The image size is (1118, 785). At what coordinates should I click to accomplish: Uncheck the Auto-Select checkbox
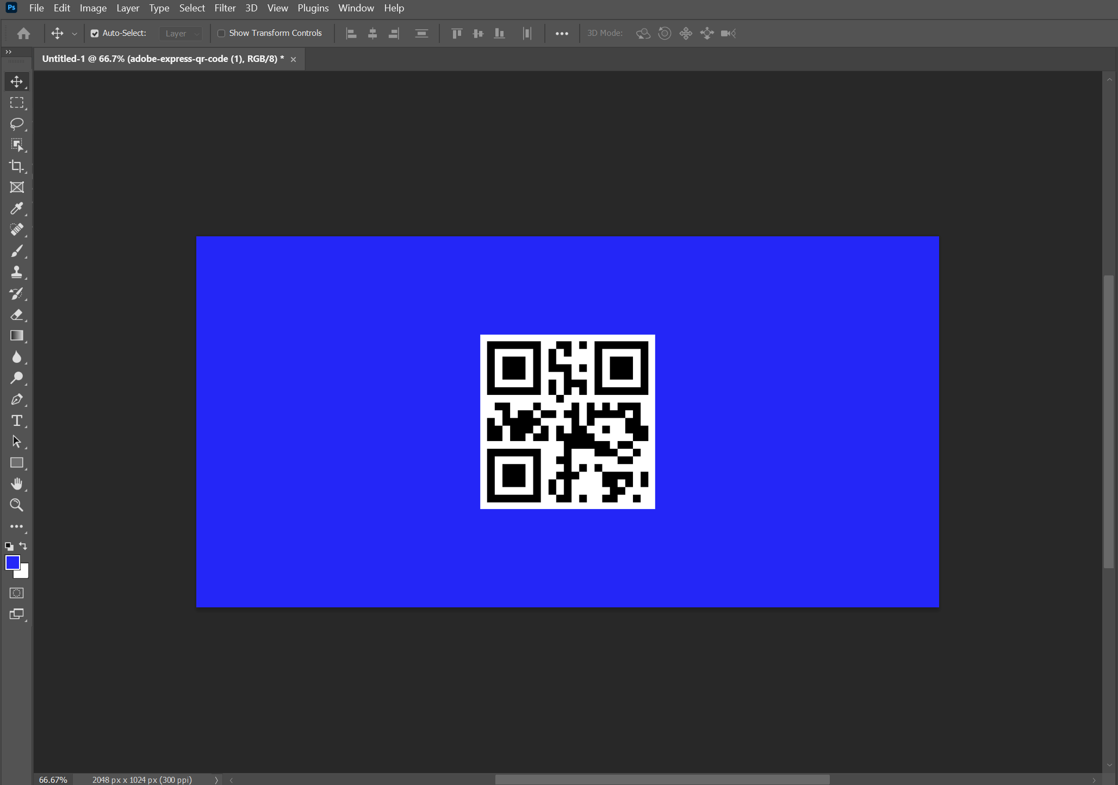pyautogui.click(x=95, y=34)
